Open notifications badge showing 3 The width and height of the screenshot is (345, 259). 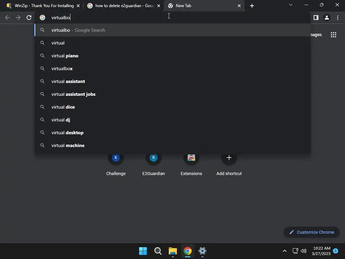[336, 251]
